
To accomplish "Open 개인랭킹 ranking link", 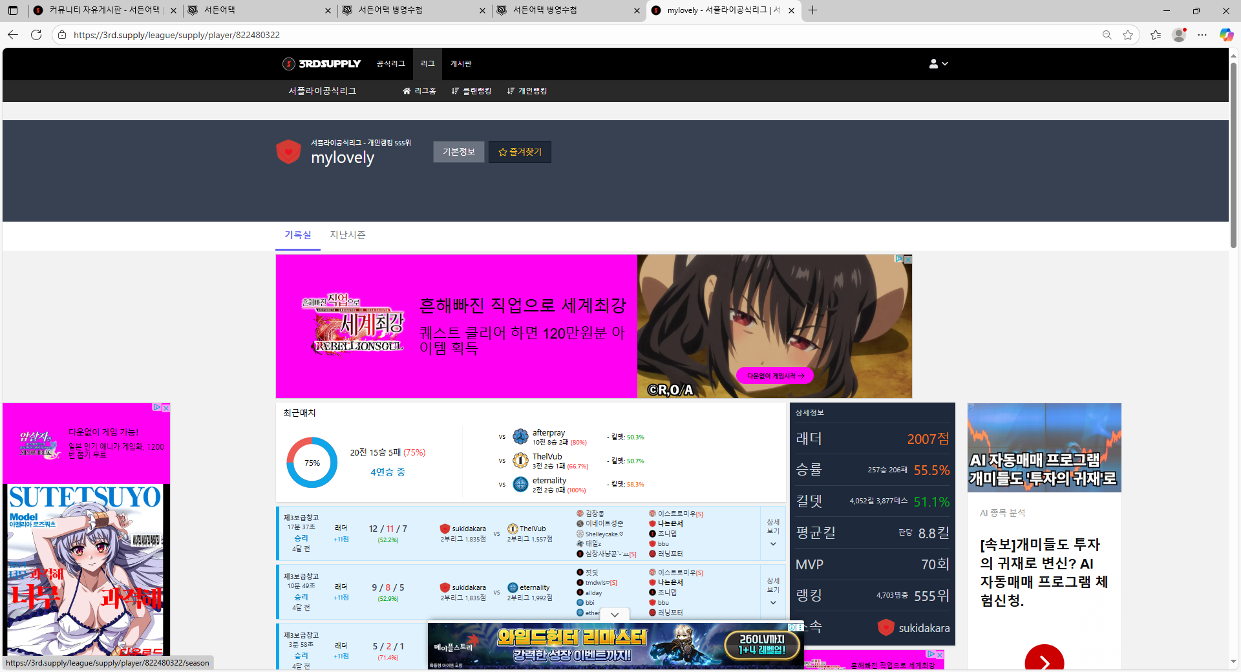I will pyautogui.click(x=527, y=91).
